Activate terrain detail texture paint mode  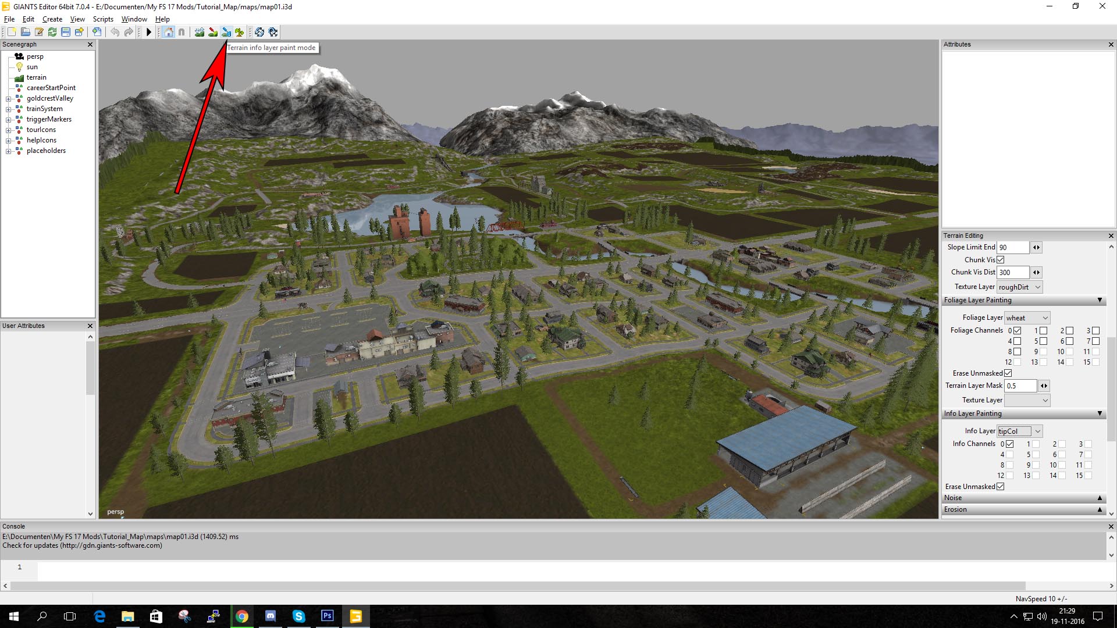[x=213, y=32]
